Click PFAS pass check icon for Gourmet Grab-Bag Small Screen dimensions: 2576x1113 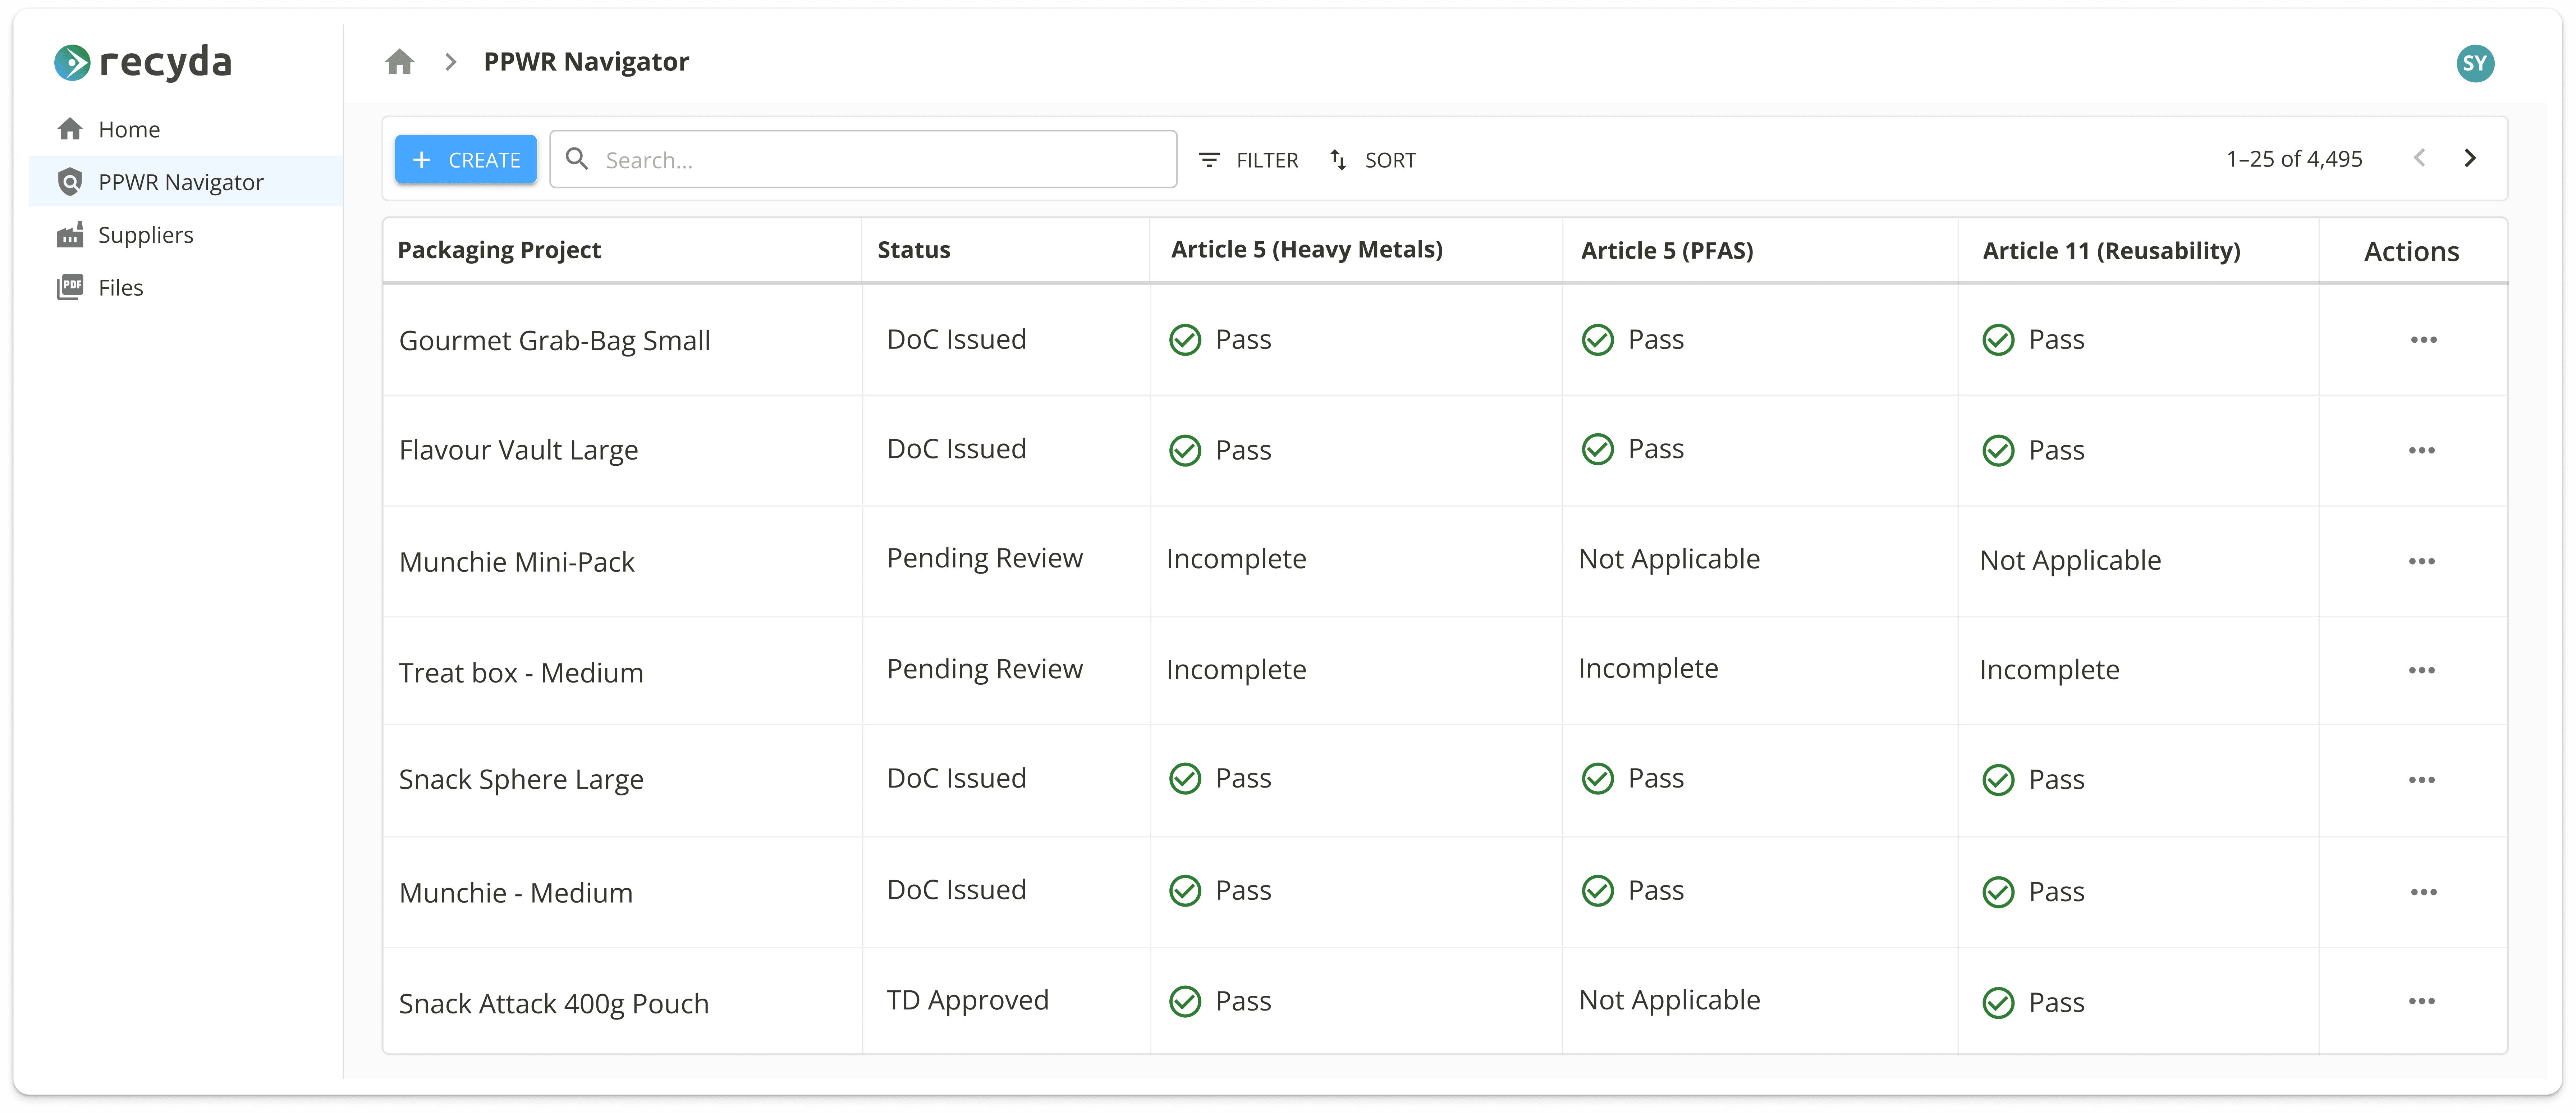pos(1597,340)
